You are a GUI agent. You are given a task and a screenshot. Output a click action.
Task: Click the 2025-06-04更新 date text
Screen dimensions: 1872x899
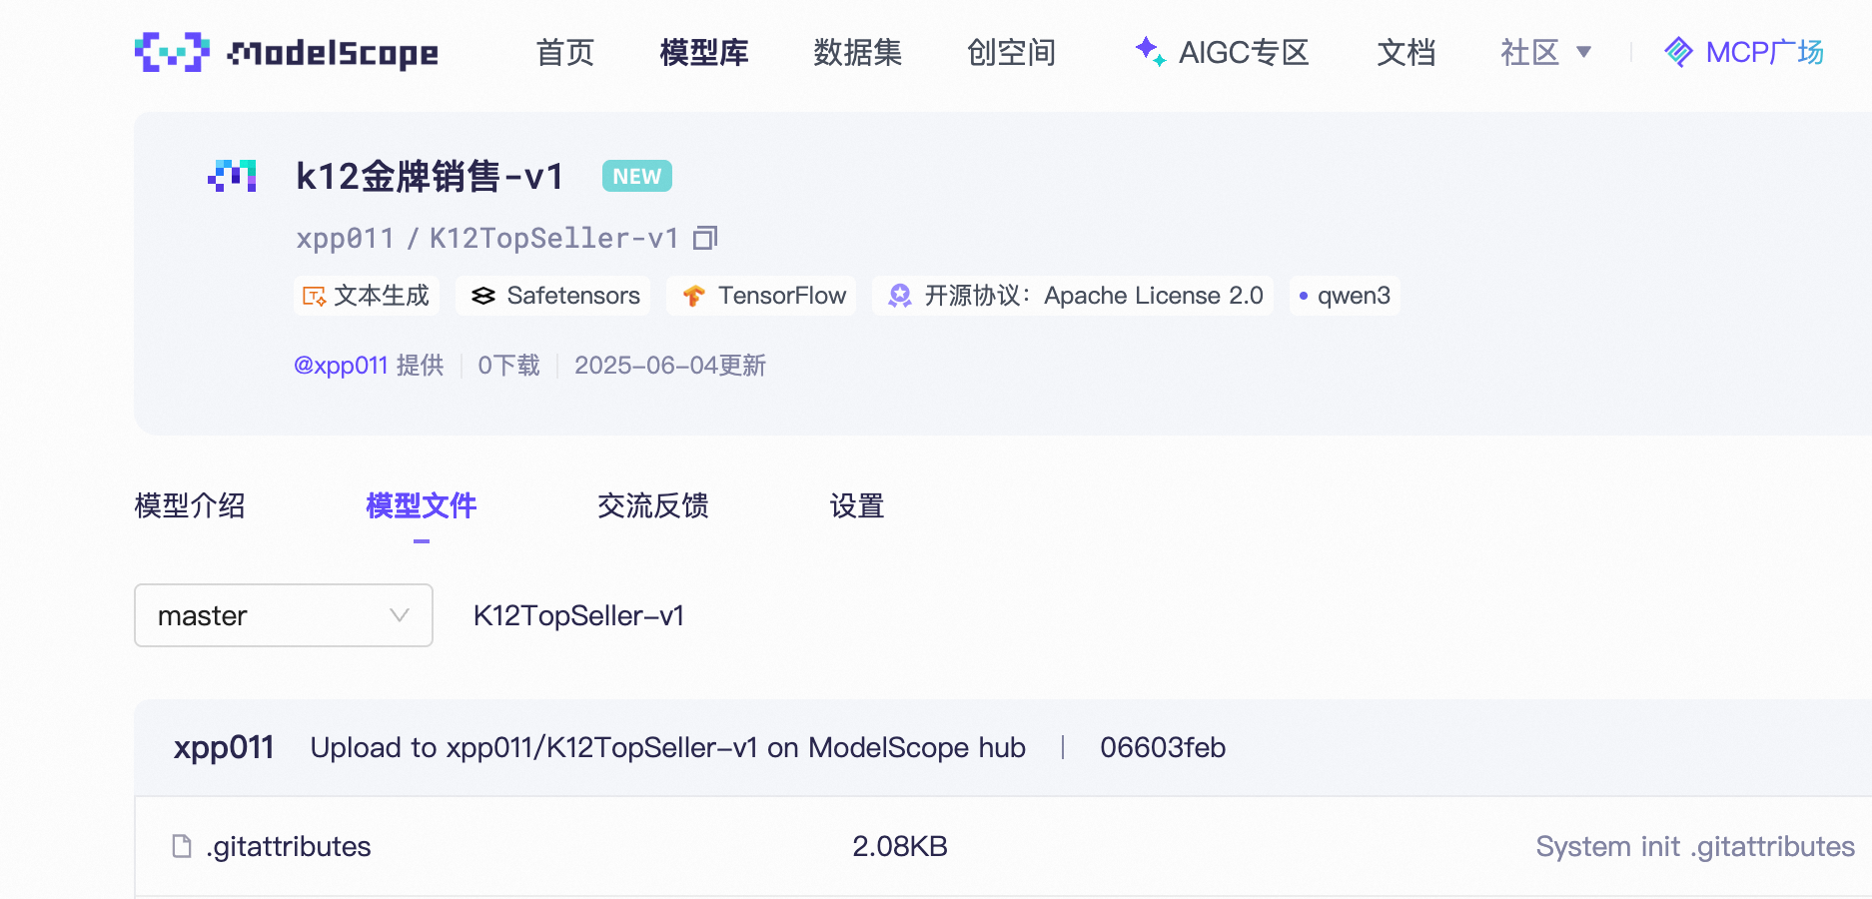(x=670, y=366)
